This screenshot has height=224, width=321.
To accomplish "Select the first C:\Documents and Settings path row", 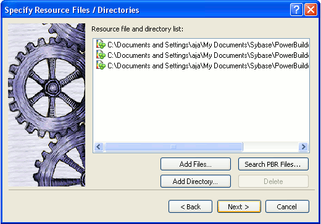I will pyautogui.click(x=202, y=45).
